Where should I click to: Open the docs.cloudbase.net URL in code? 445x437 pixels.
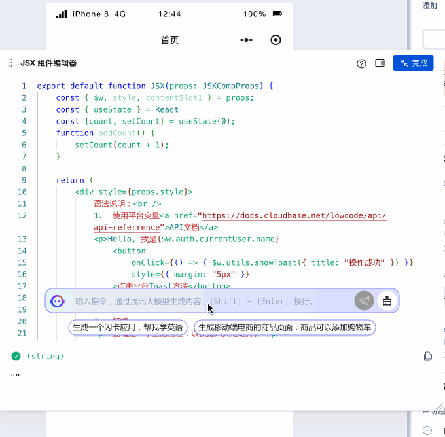click(x=294, y=216)
